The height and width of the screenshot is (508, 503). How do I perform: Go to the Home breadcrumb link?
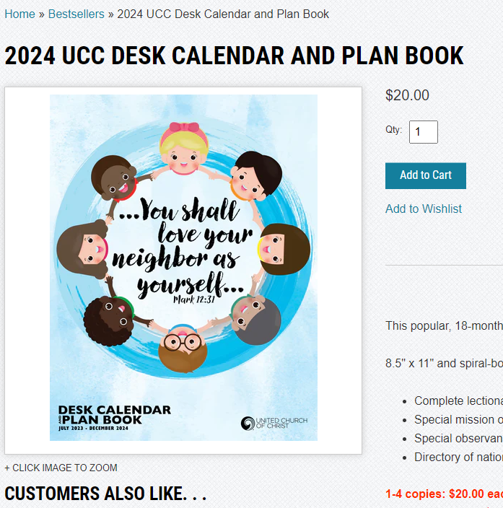pyautogui.click(x=19, y=14)
